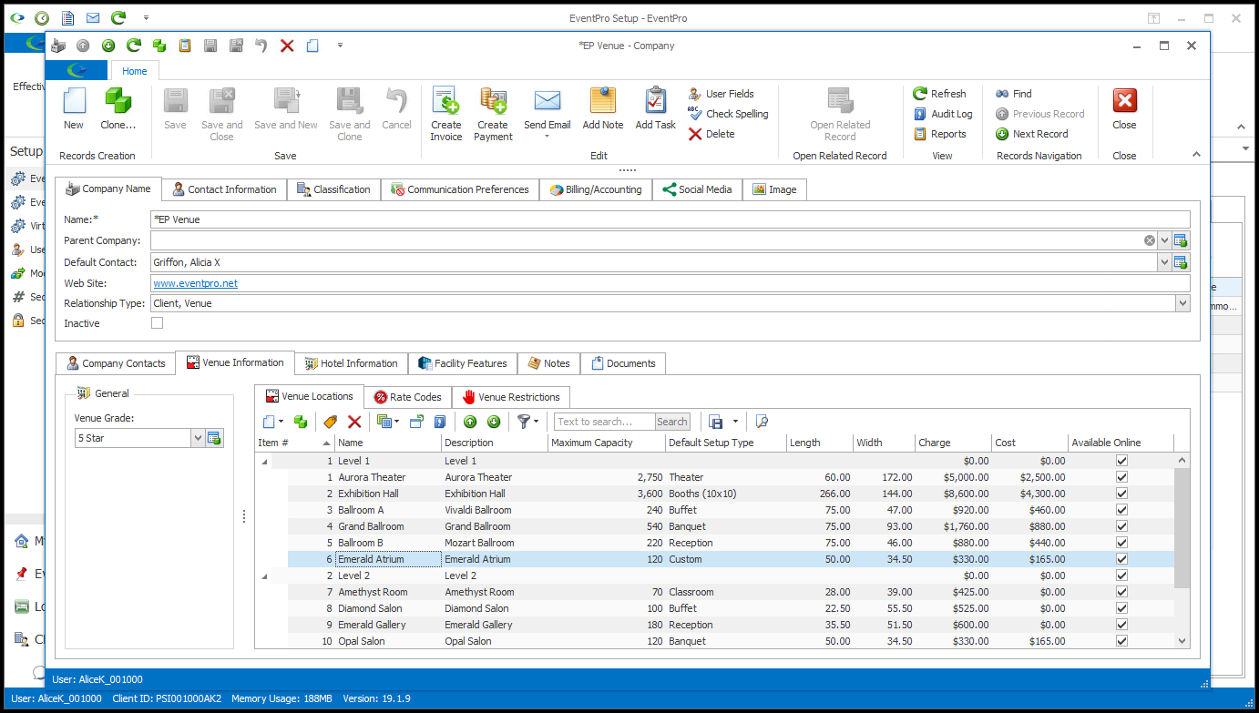Open the Venue Grade dropdown
Viewport: 1259px width, 713px height.
[x=198, y=438]
